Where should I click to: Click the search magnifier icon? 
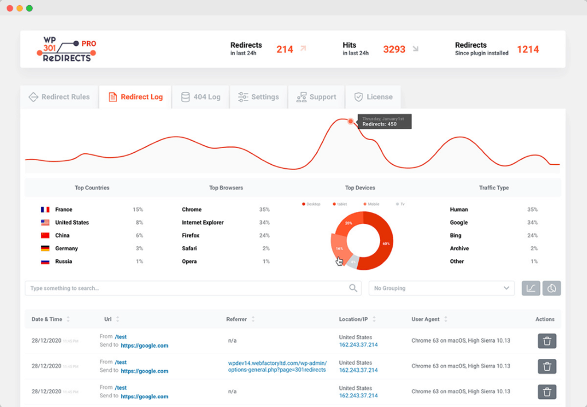click(353, 288)
